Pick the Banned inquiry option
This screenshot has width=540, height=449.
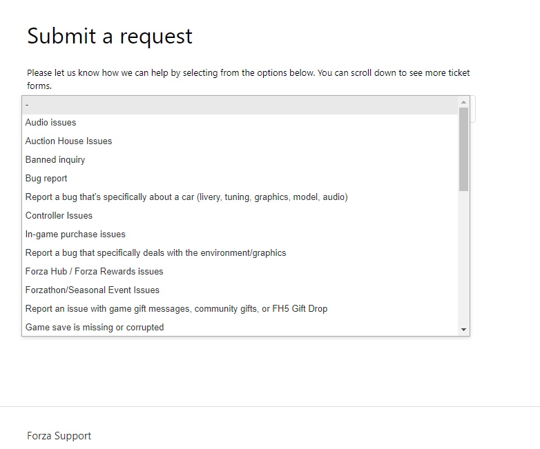(55, 160)
